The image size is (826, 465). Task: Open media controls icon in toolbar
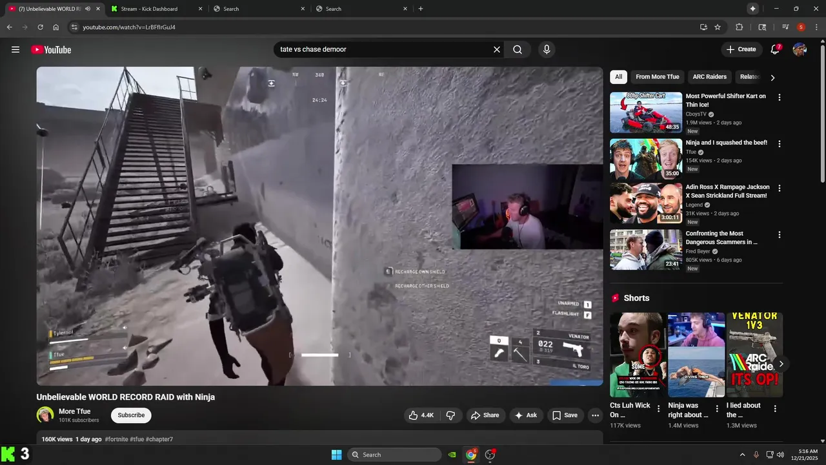point(785,27)
